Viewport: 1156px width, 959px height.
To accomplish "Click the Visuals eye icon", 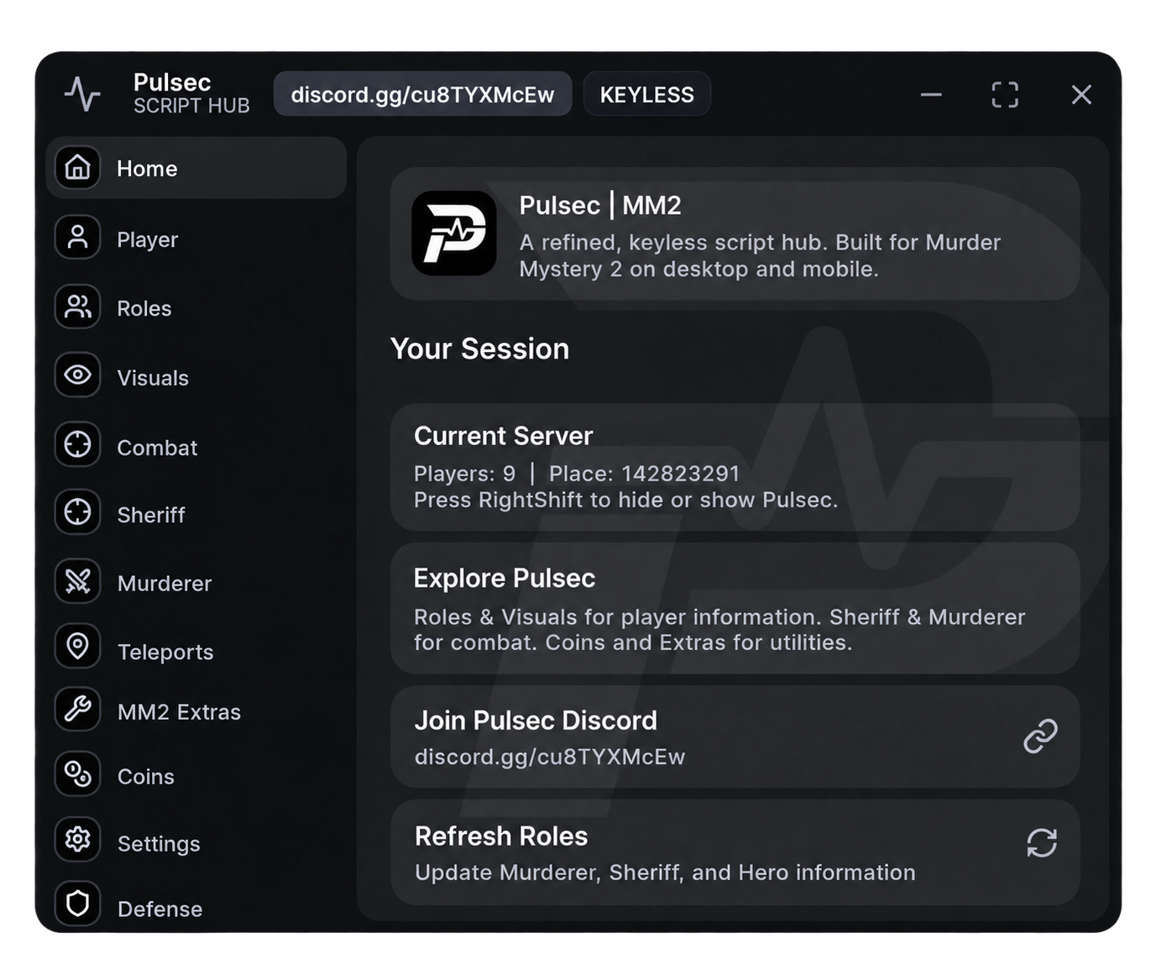I will coord(78,375).
